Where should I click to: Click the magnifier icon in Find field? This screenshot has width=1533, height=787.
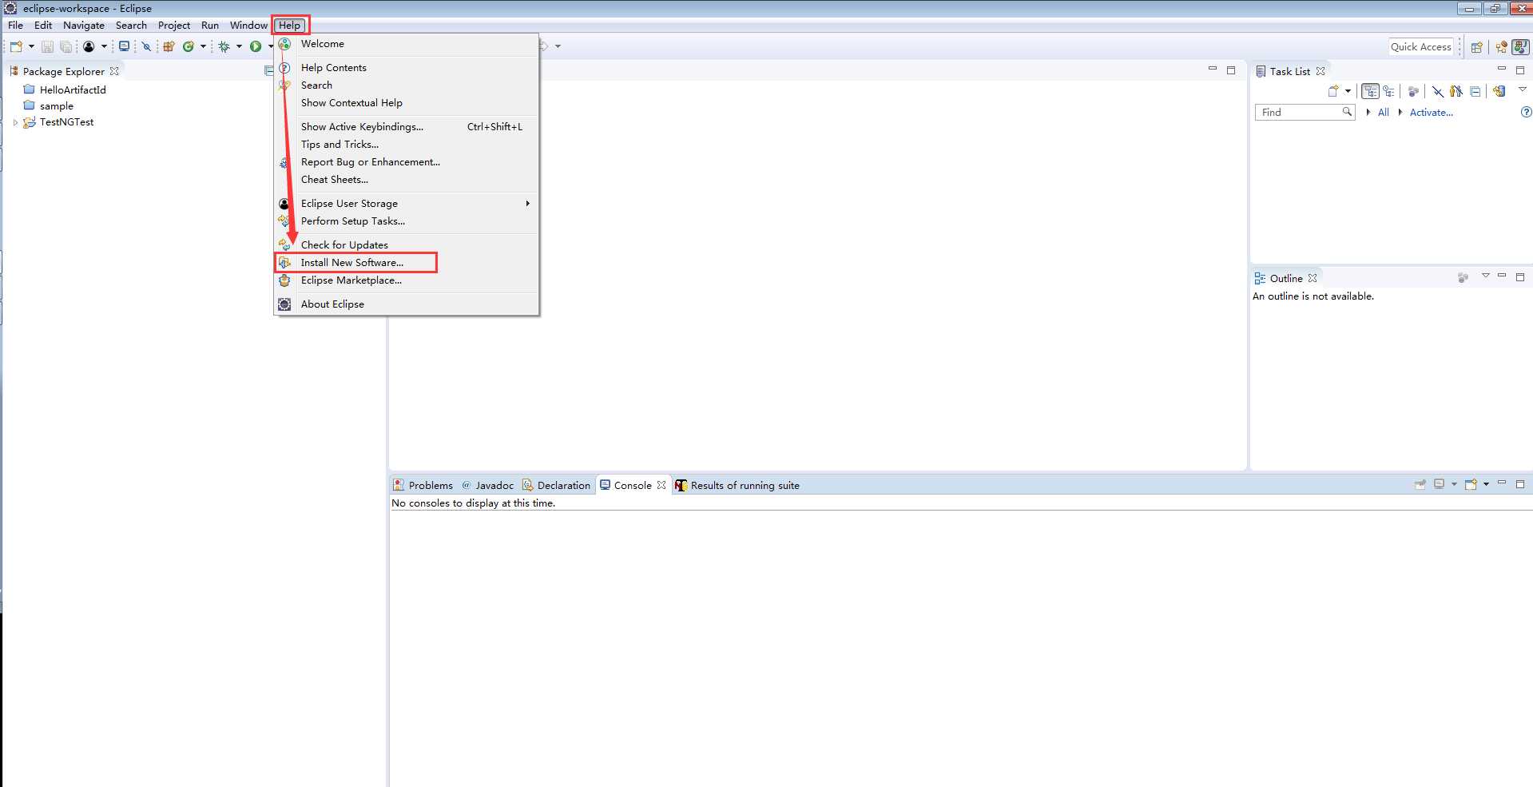[1347, 112]
